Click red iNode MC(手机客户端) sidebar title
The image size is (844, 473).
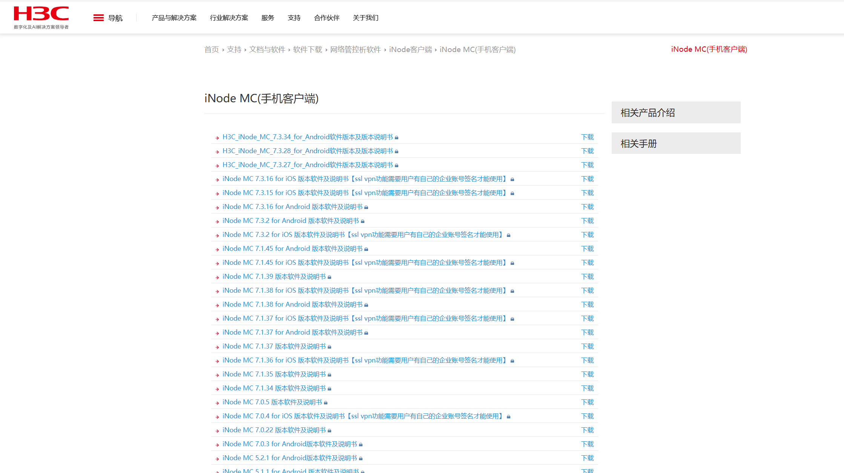pos(709,49)
